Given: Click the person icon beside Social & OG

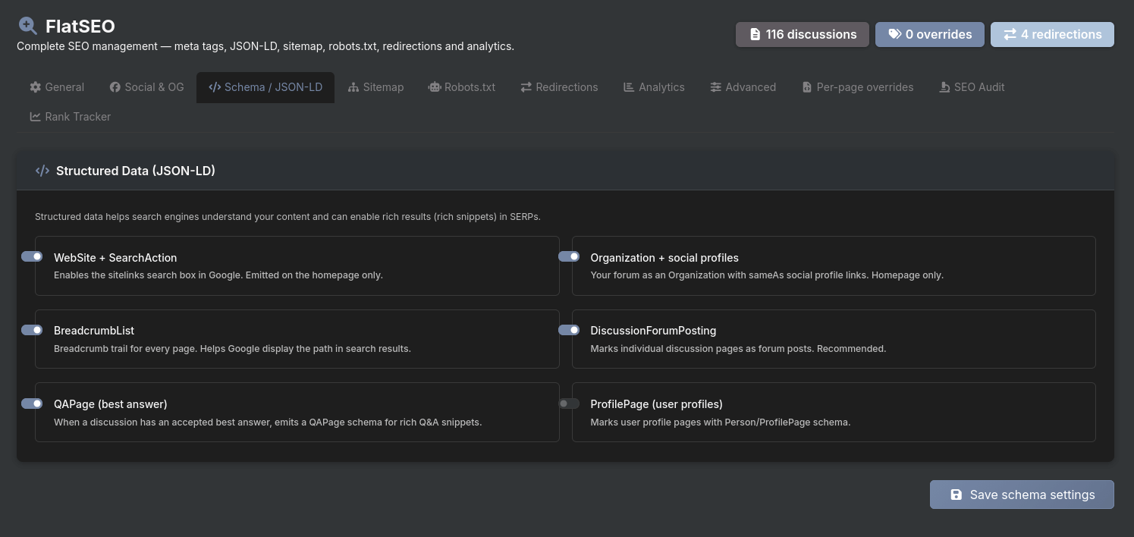Looking at the screenshot, I should coord(115,87).
